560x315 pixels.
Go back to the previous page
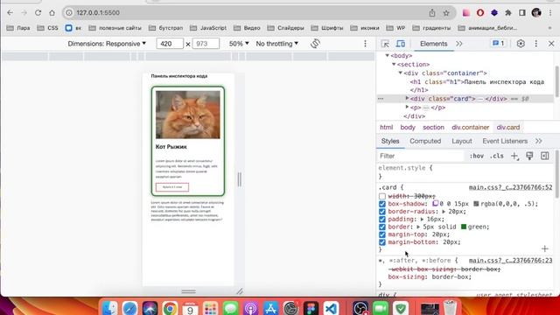10,13
